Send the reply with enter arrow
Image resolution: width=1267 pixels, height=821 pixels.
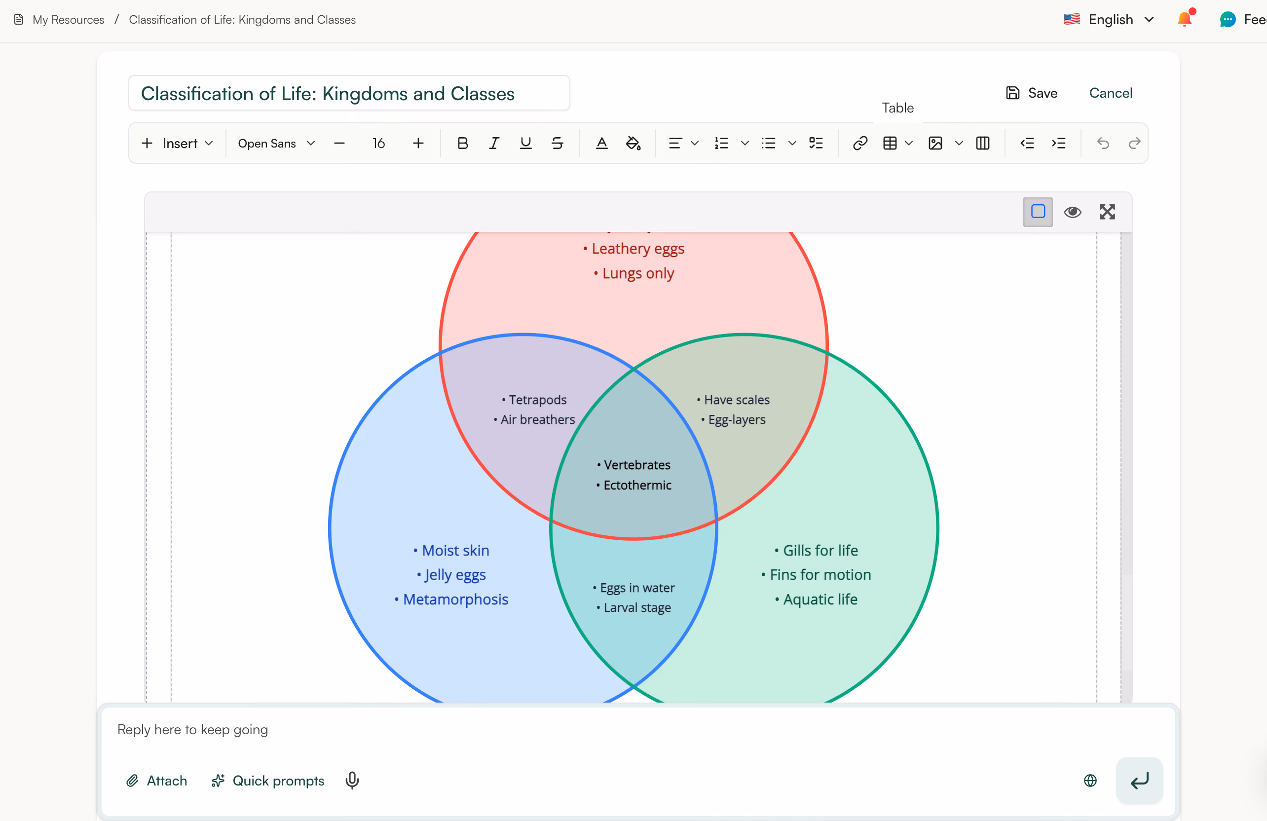pos(1139,781)
